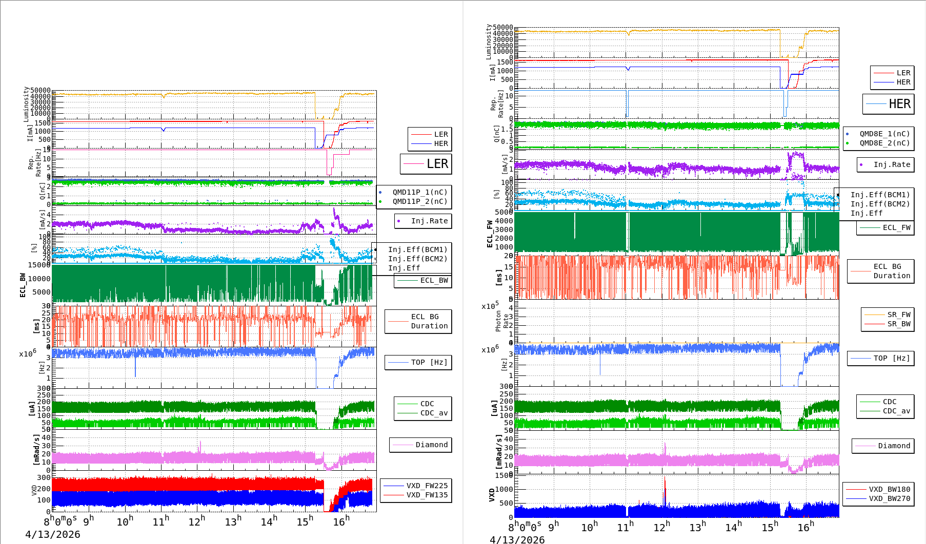
Task: Click the date label under left plot
Action: [53, 534]
